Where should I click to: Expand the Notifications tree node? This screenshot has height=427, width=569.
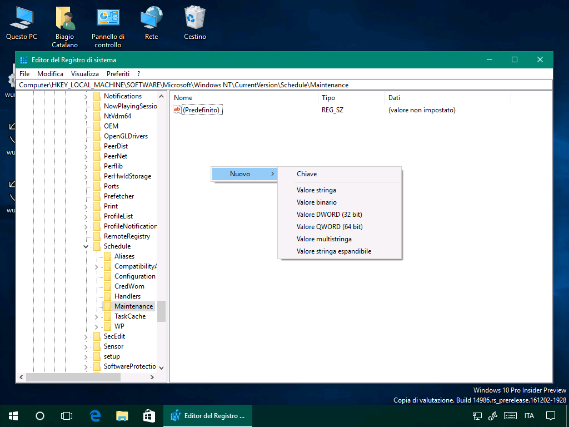[86, 97]
